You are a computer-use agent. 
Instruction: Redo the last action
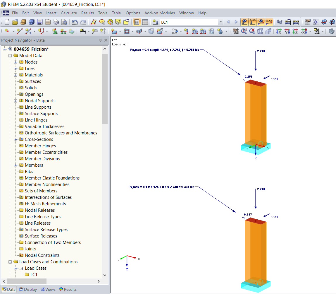pos(83,22)
